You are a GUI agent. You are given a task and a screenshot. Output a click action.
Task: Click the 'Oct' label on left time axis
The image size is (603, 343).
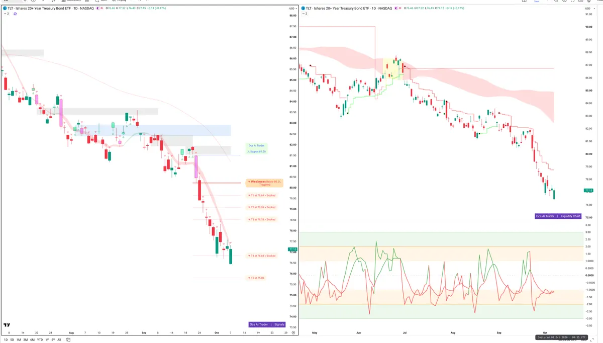(217, 333)
